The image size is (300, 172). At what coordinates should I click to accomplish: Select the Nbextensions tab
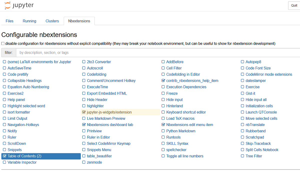click(x=79, y=21)
